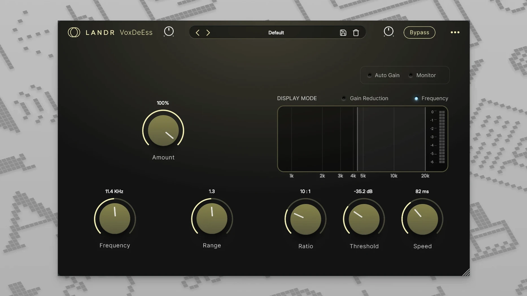This screenshot has height=296, width=527.
Task: Click the 1k frequency axis label
Action: [x=291, y=176]
